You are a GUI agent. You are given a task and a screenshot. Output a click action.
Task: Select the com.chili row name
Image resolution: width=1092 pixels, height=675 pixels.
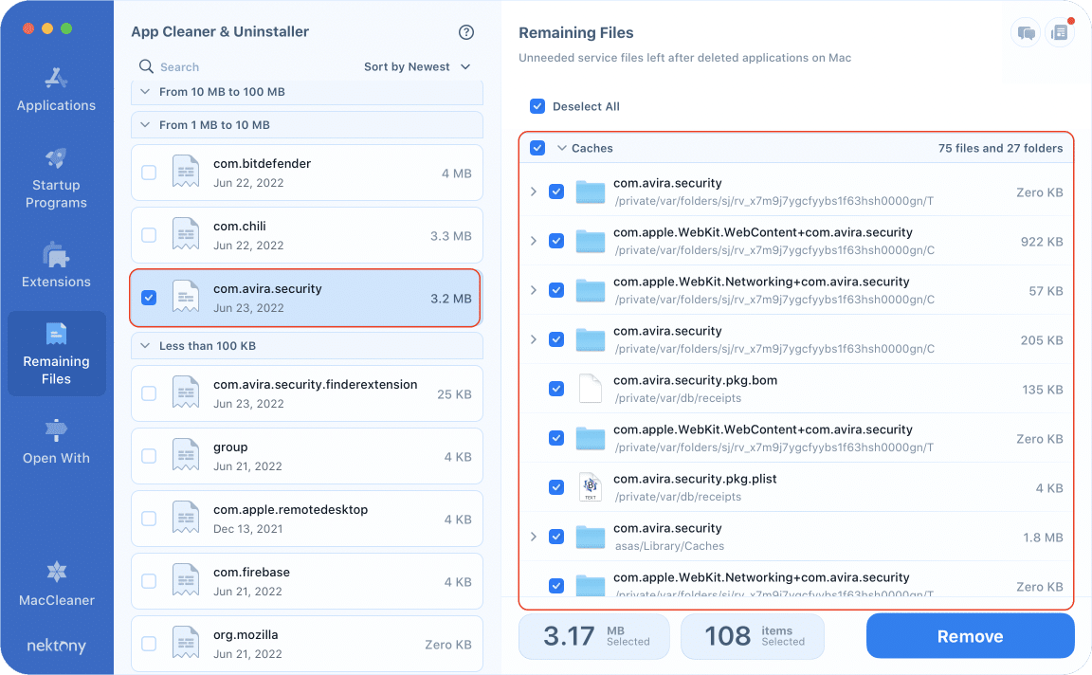pyautogui.click(x=240, y=226)
